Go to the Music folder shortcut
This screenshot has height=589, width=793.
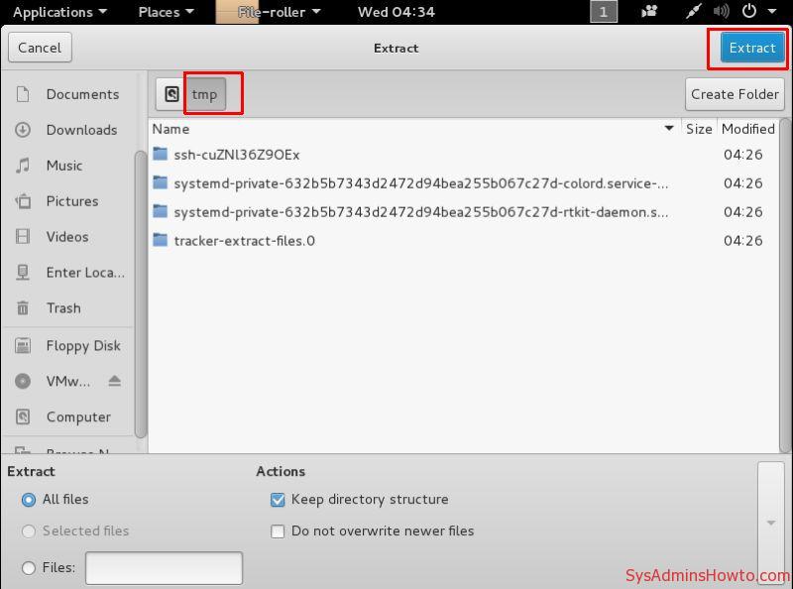pyautogui.click(x=68, y=166)
